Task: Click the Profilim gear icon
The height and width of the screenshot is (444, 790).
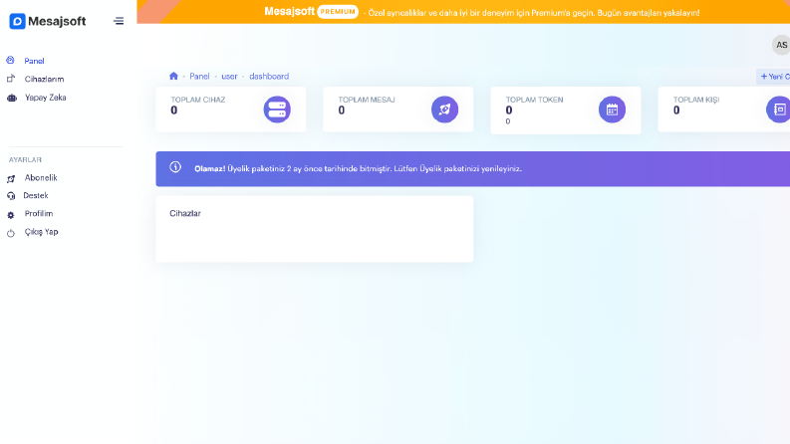Action: (11, 215)
